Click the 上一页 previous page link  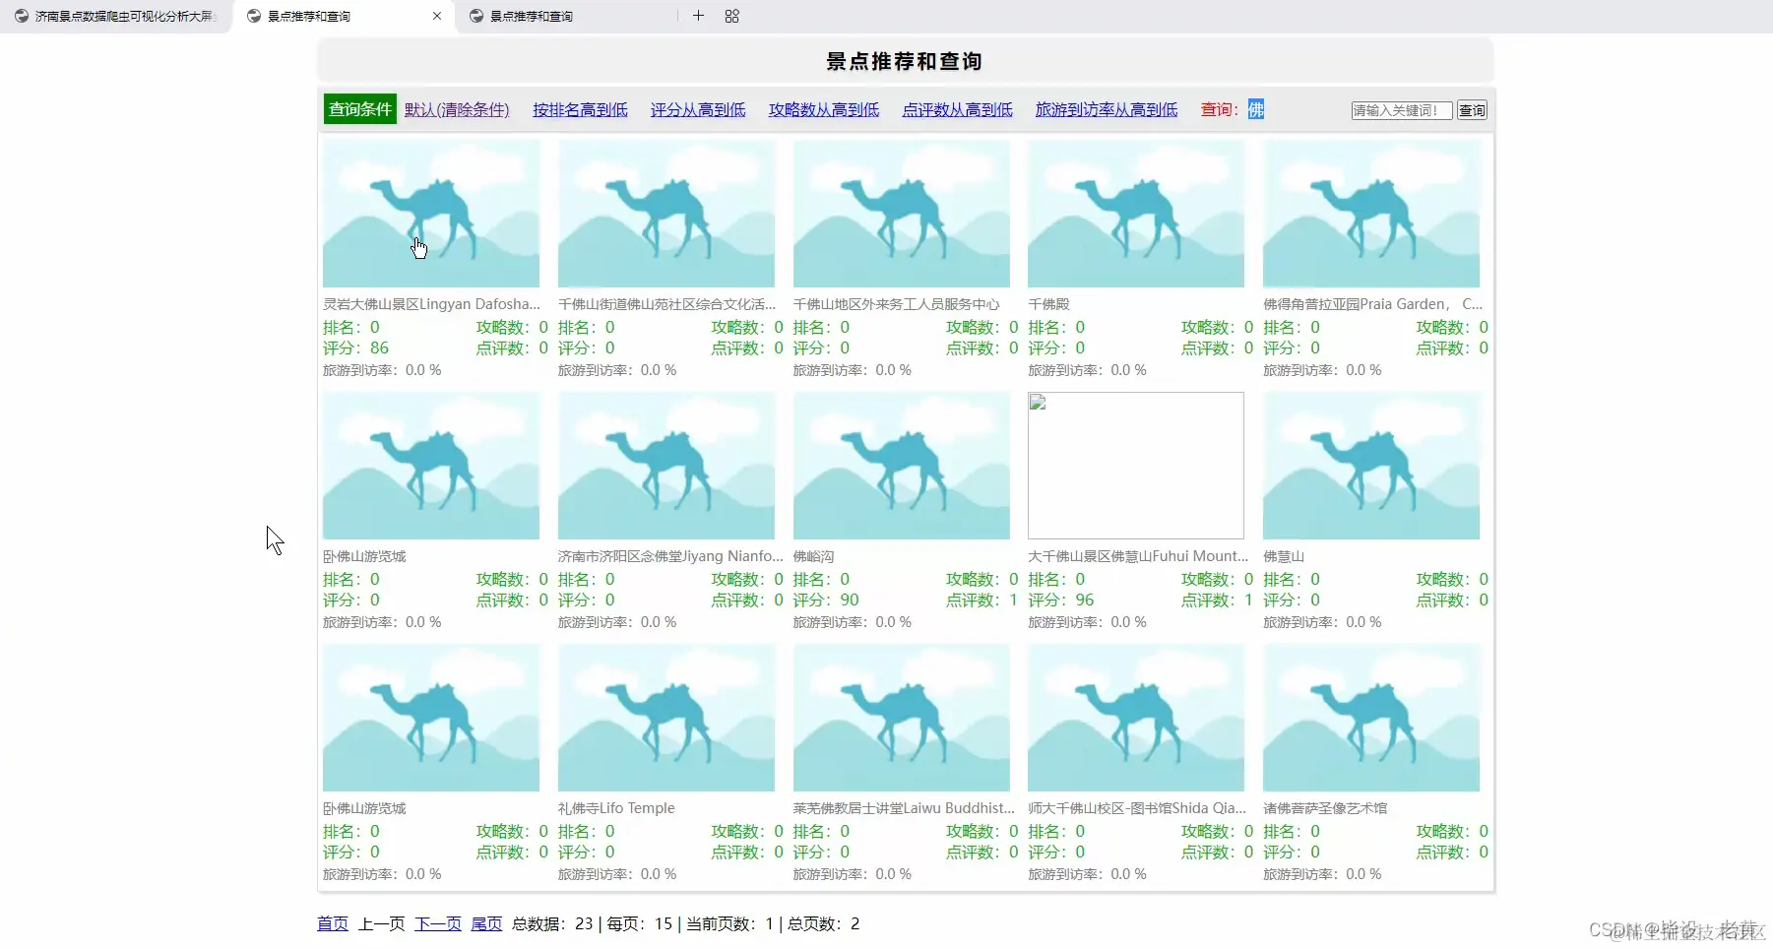(x=381, y=923)
